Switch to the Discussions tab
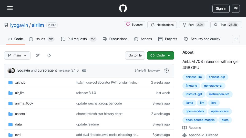246x138 pixels. point(115,39)
